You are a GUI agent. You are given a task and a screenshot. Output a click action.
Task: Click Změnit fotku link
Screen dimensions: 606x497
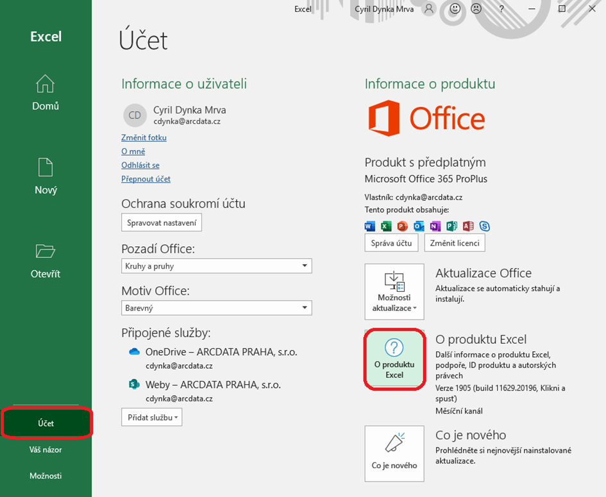click(144, 138)
